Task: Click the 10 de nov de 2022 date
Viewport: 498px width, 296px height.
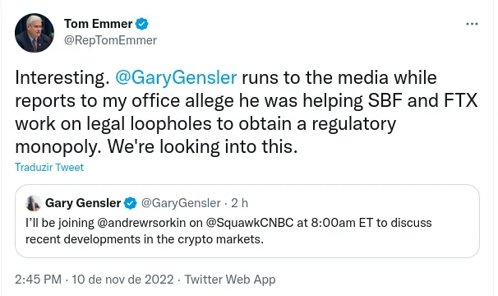Action: 122,280
